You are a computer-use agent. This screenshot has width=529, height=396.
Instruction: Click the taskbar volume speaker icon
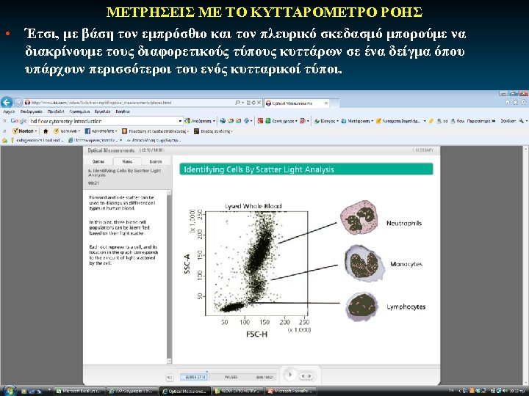click(x=505, y=391)
